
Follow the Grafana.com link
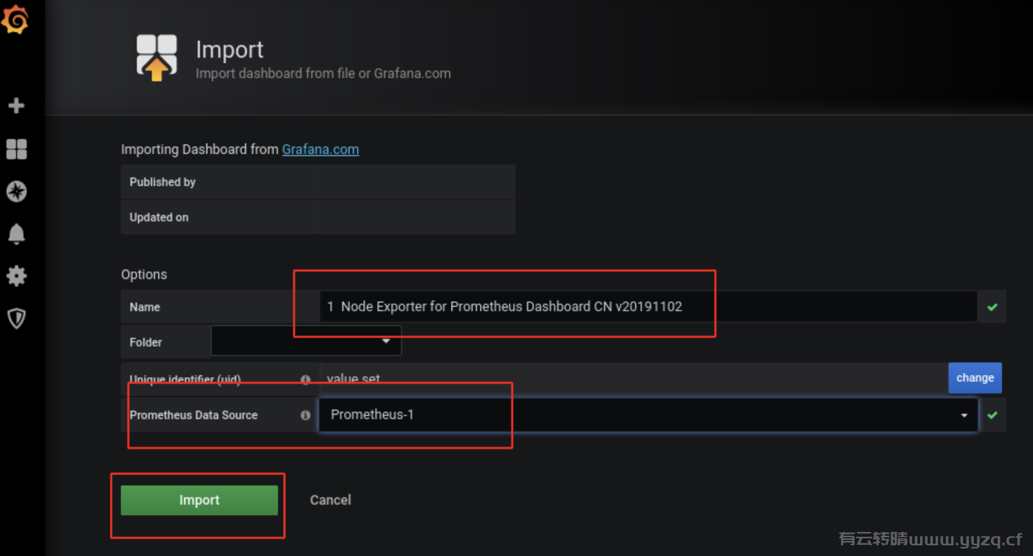click(320, 149)
